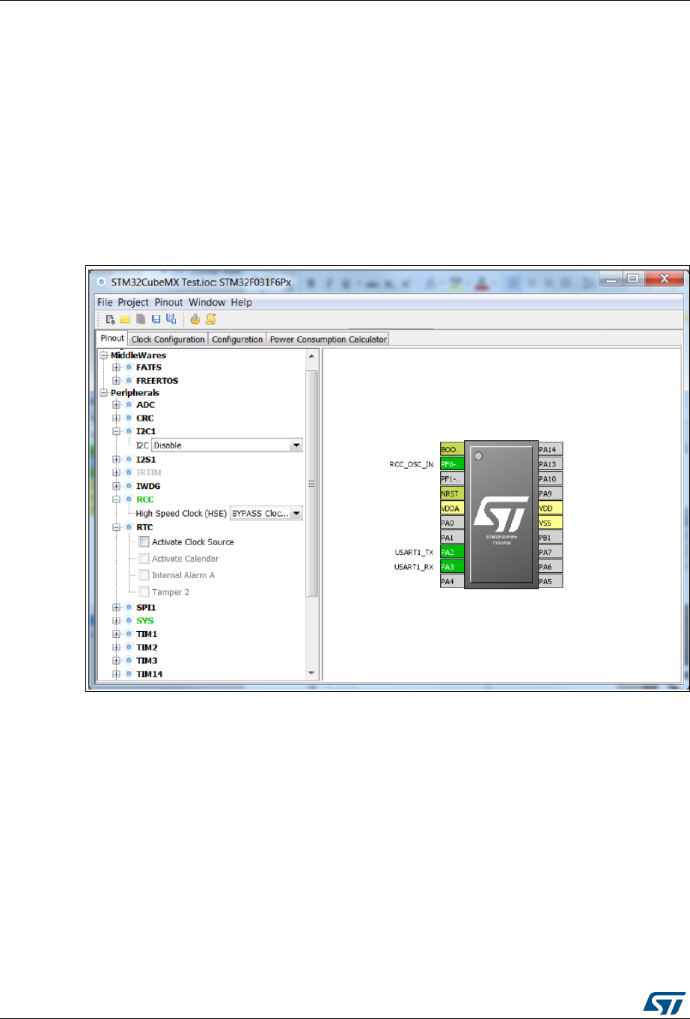Viewport: 690px width, 1019px height.
Task: Click the PA10 pin on the chip
Action: point(550,479)
